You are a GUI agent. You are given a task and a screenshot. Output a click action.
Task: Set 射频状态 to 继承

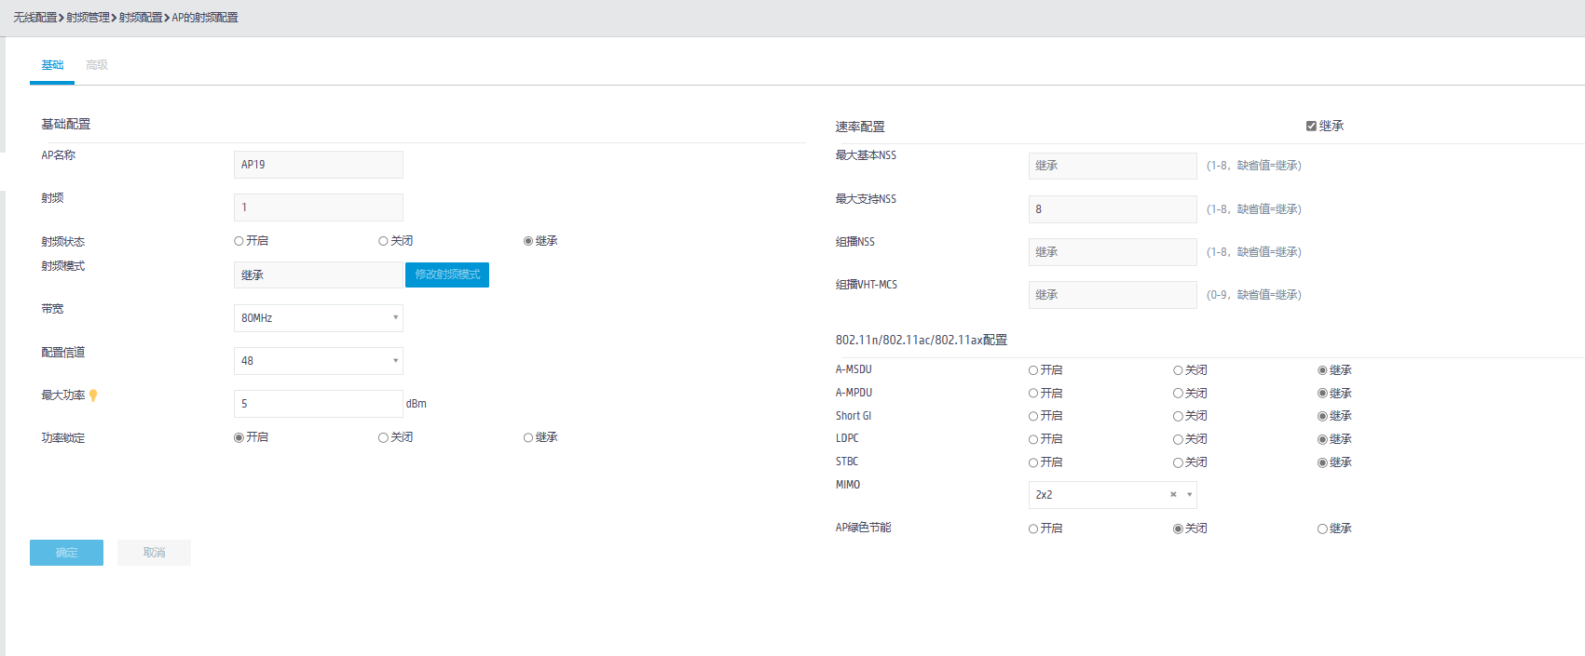click(x=528, y=241)
